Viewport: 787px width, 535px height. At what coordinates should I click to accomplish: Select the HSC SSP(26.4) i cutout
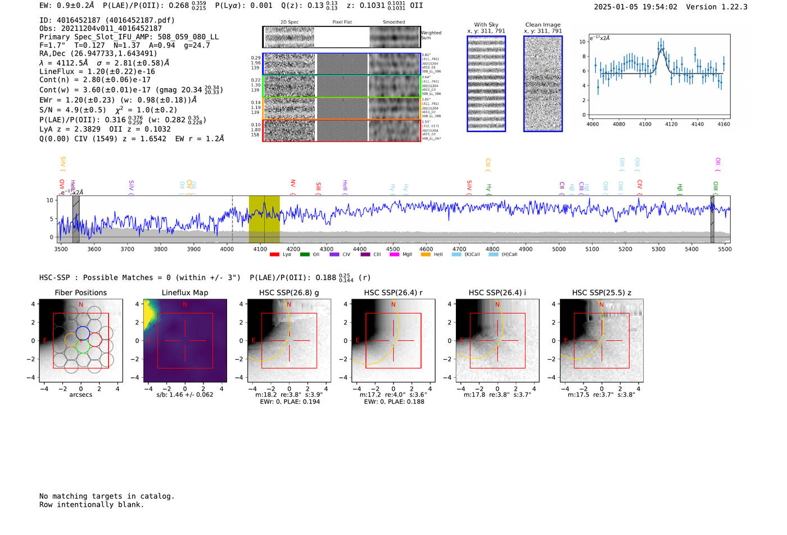[x=497, y=341]
